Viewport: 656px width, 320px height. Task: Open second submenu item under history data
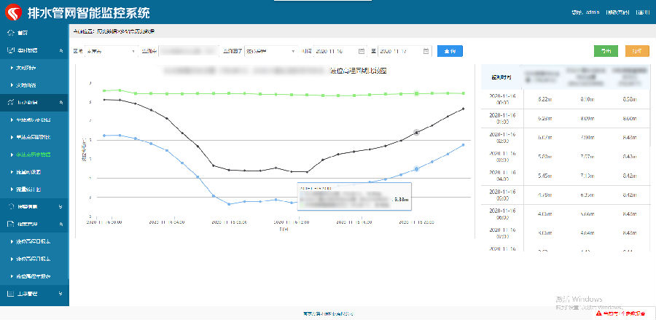coord(34,137)
